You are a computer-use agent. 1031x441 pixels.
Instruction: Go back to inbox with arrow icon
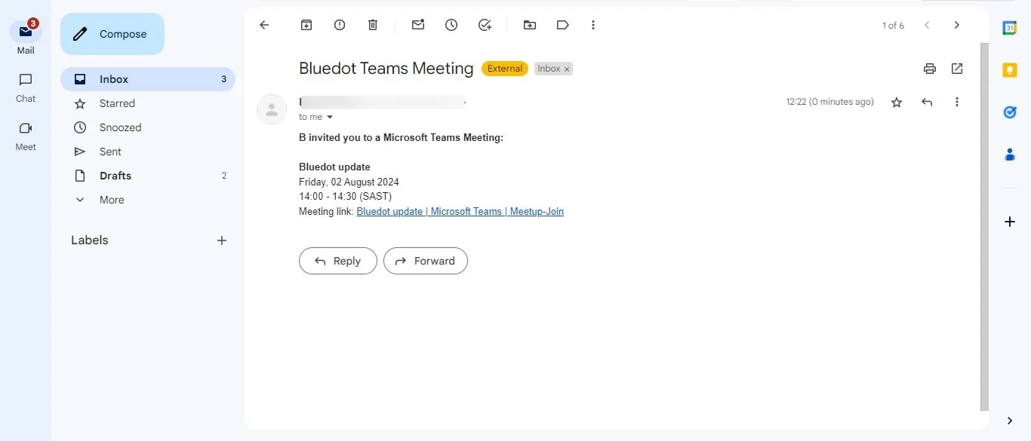click(264, 25)
